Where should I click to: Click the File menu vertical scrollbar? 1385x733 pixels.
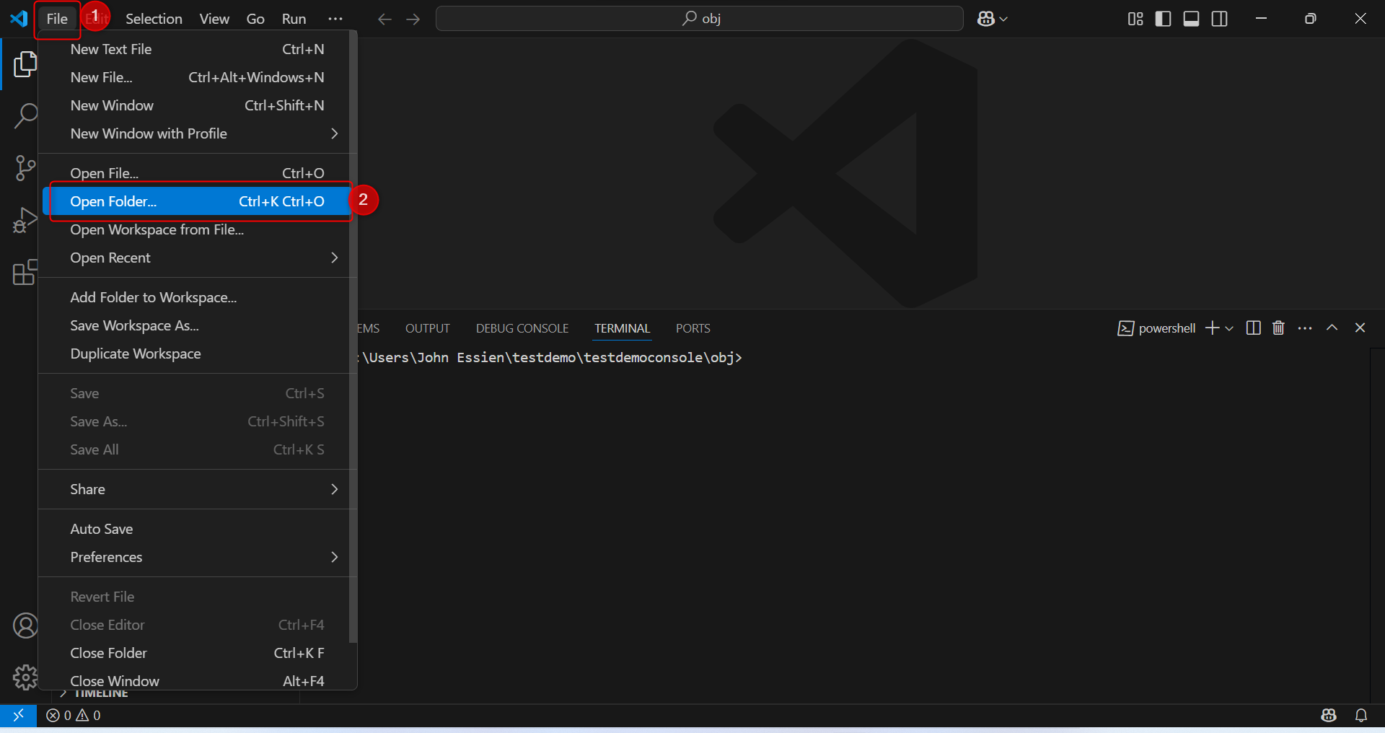(x=353, y=338)
